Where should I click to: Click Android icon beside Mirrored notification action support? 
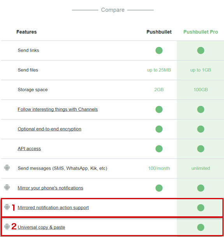(7, 207)
